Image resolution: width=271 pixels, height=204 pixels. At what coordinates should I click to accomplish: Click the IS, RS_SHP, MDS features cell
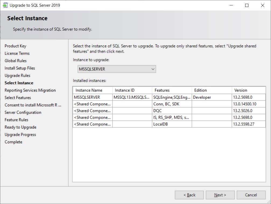coord(172,117)
